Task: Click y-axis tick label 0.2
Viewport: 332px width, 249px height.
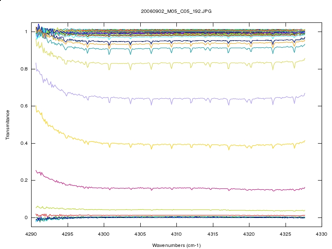Action: coord(24,180)
